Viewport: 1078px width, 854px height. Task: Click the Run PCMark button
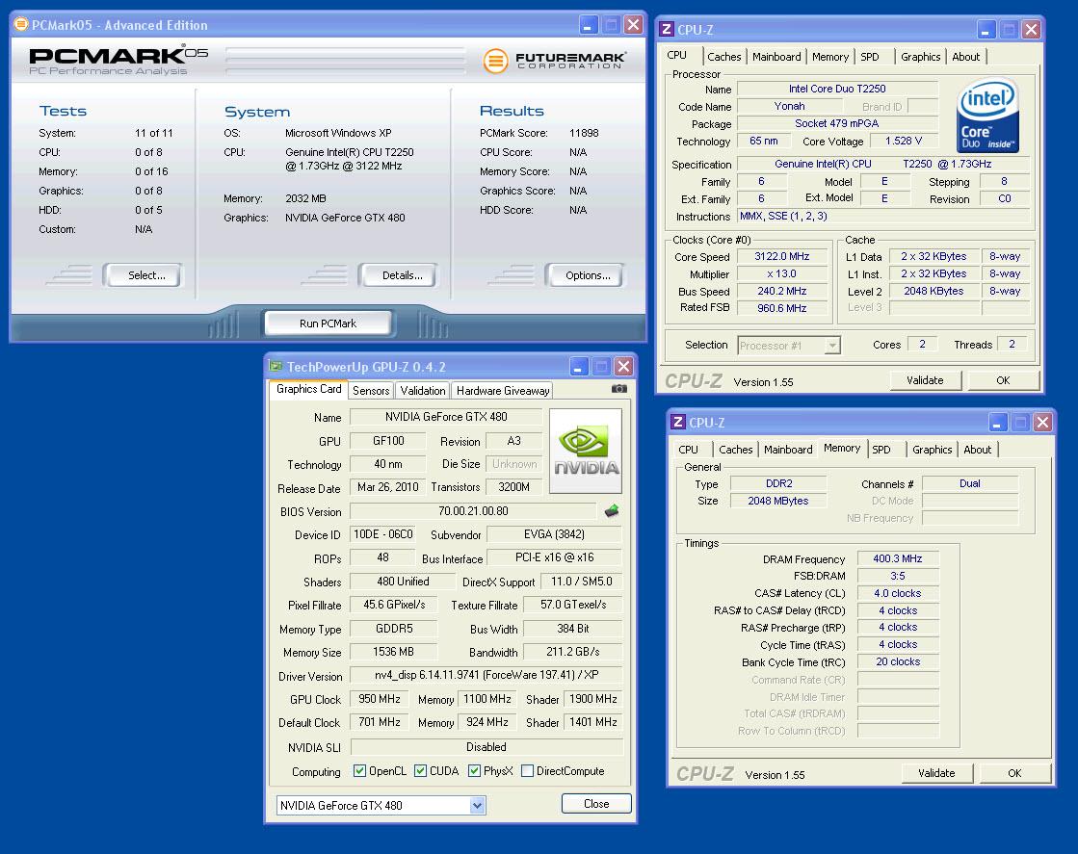(328, 323)
